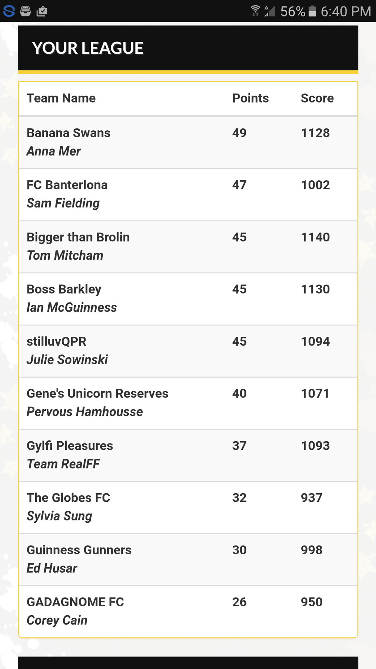Select the Guinness Gunners team

[x=79, y=550]
